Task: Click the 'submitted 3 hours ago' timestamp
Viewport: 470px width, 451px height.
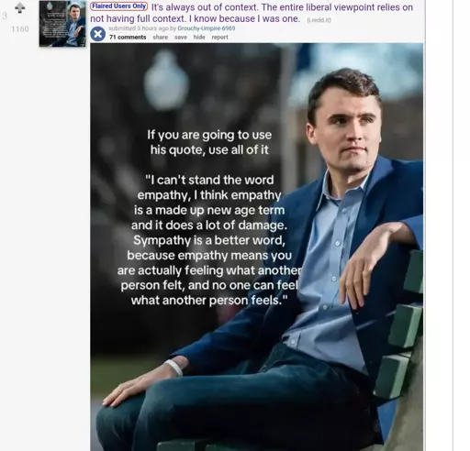Action: point(139,28)
